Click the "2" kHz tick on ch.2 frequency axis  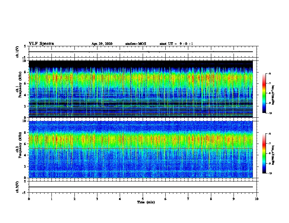26,167
